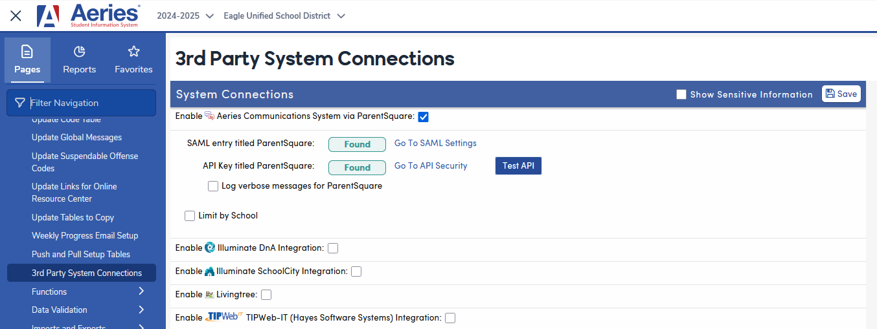The width and height of the screenshot is (877, 329).
Task: Click the Save button
Action: (x=841, y=94)
